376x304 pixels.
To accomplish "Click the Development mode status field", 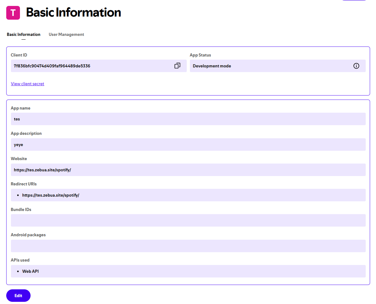I will pyautogui.click(x=268, y=66).
